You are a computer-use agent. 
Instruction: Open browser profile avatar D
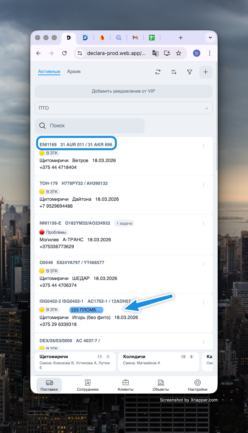(x=196, y=53)
